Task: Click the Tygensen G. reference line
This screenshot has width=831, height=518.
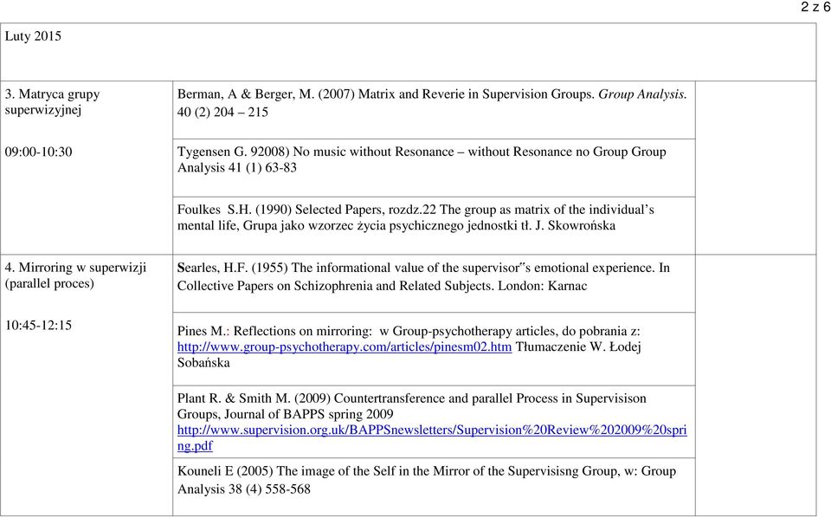Action: pyautogui.click(x=422, y=152)
